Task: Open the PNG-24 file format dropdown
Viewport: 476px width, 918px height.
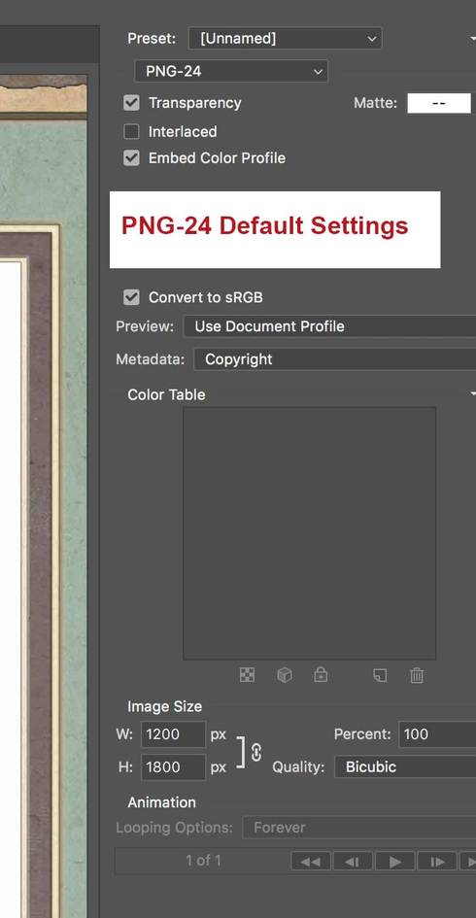Action: (x=230, y=72)
